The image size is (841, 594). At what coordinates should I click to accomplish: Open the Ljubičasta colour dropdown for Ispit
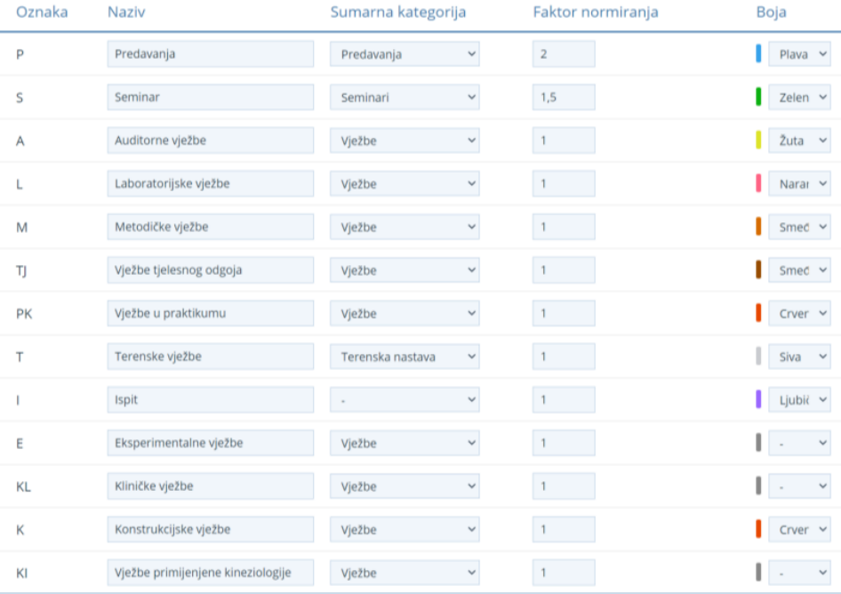(x=799, y=400)
